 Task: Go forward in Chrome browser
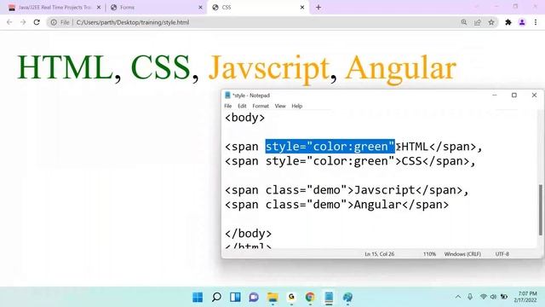click(23, 22)
